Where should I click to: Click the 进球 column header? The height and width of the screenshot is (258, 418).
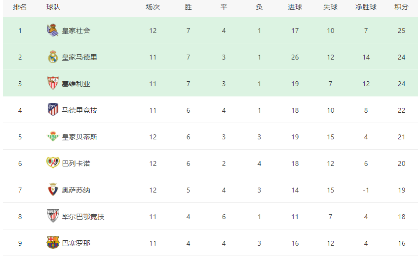click(295, 7)
